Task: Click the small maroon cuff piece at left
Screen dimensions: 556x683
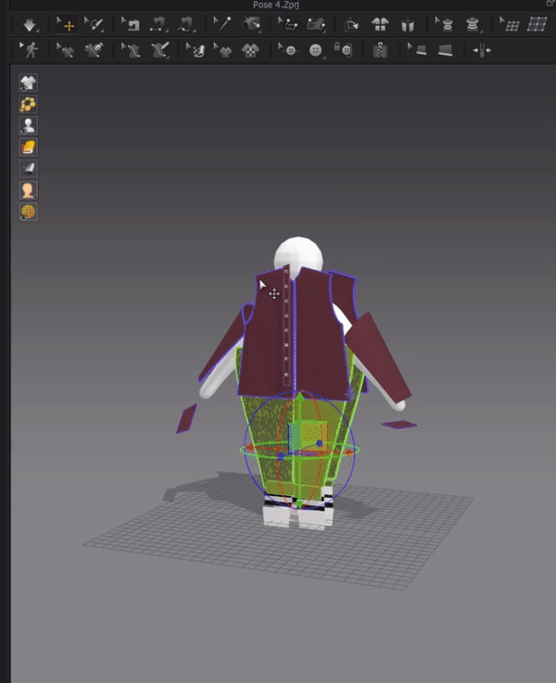Action: 186,418
